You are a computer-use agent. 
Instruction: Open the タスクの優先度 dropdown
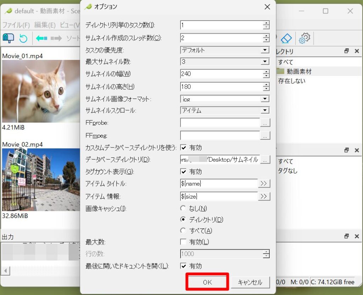[264, 50]
